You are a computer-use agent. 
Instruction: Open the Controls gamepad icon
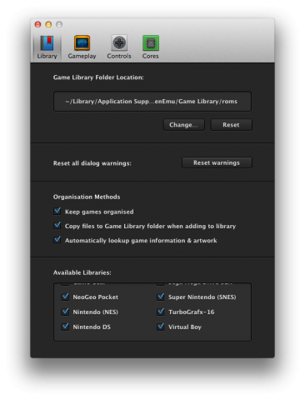pyautogui.click(x=119, y=42)
